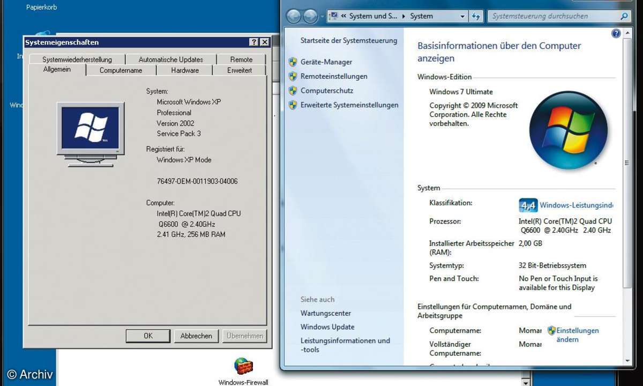
Task: Click the OK button
Action: pyautogui.click(x=148, y=336)
